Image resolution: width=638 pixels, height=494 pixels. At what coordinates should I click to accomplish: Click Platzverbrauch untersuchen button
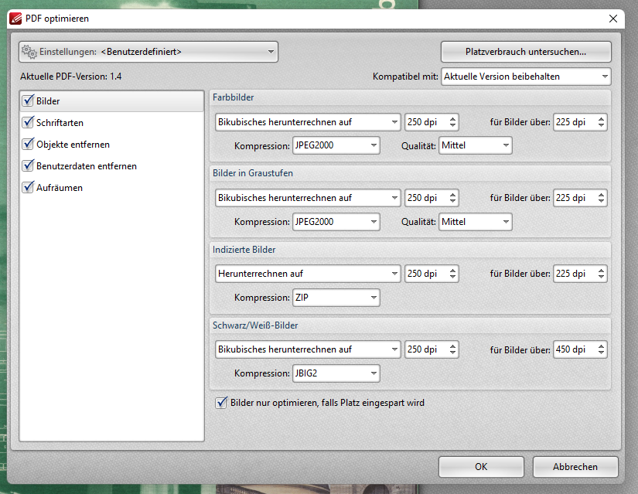point(526,52)
